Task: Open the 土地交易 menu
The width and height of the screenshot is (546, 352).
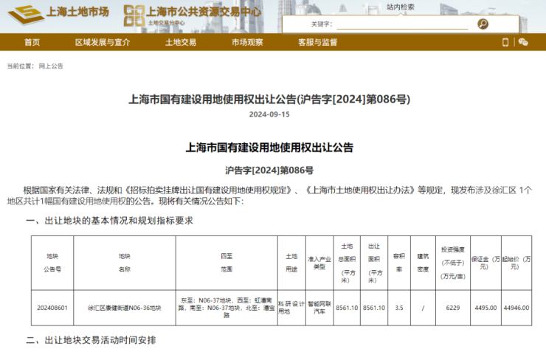Action: 181,42
